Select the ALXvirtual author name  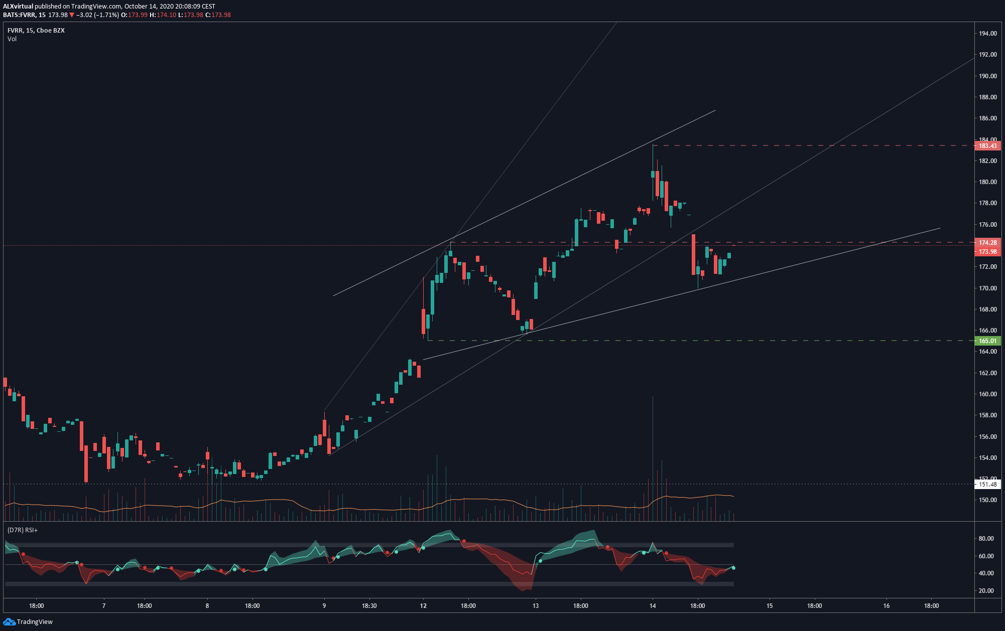[x=18, y=7]
